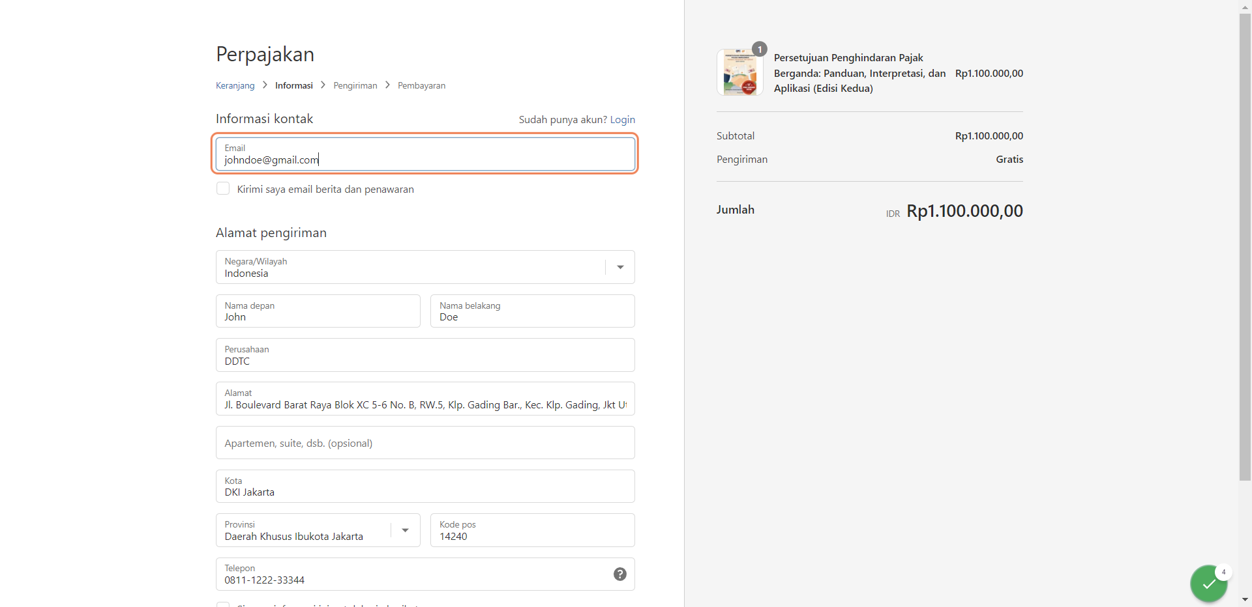
Task: Click the product title 'Persetujuan Penghindaran Pajak Berganda'
Action: point(859,73)
